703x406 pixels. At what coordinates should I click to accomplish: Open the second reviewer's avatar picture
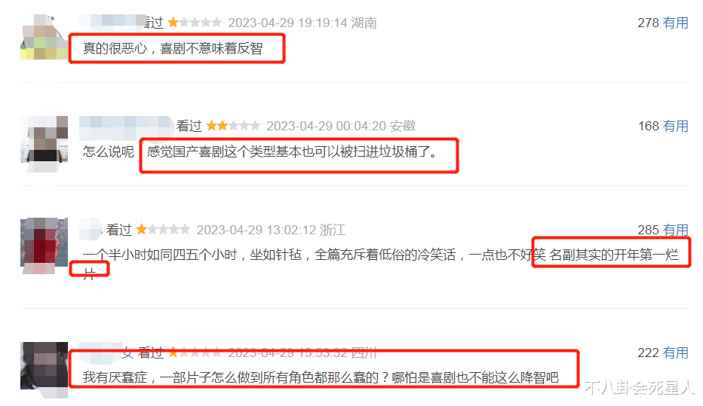(x=44, y=139)
